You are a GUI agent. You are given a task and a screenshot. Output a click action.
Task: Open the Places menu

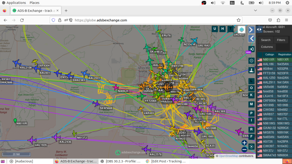35,3
